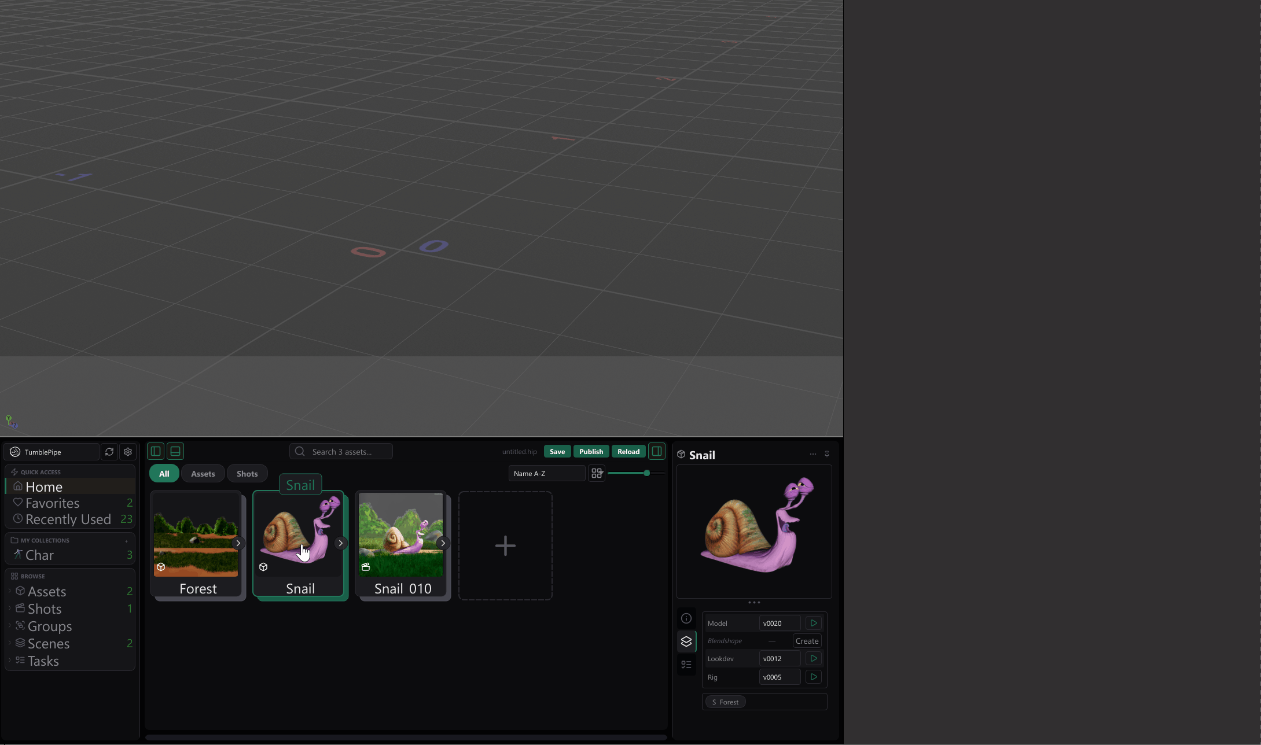Add a new collection with plus icon
Image resolution: width=1261 pixels, height=745 pixels.
tap(126, 541)
